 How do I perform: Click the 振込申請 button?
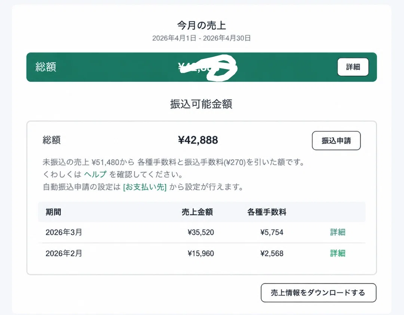[x=336, y=140]
